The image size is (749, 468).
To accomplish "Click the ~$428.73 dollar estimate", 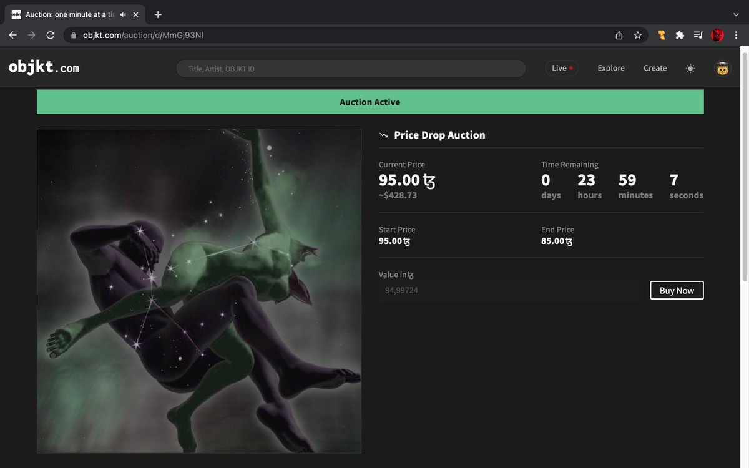I will coord(398,195).
